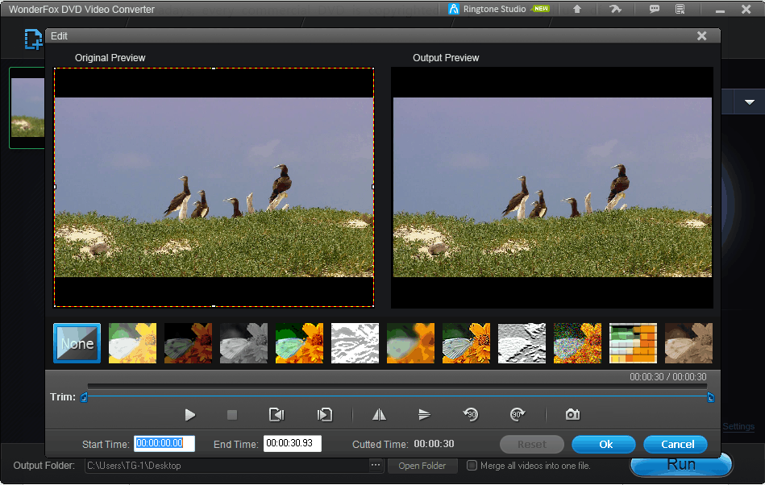This screenshot has height=485, width=765.
Task: Apply the sharpen effect thumbnail
Action: point(467,343)
